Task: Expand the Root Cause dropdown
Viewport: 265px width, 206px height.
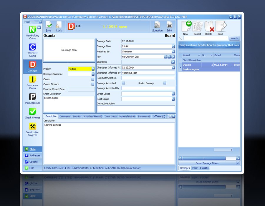Action: [x=173, y=99]
